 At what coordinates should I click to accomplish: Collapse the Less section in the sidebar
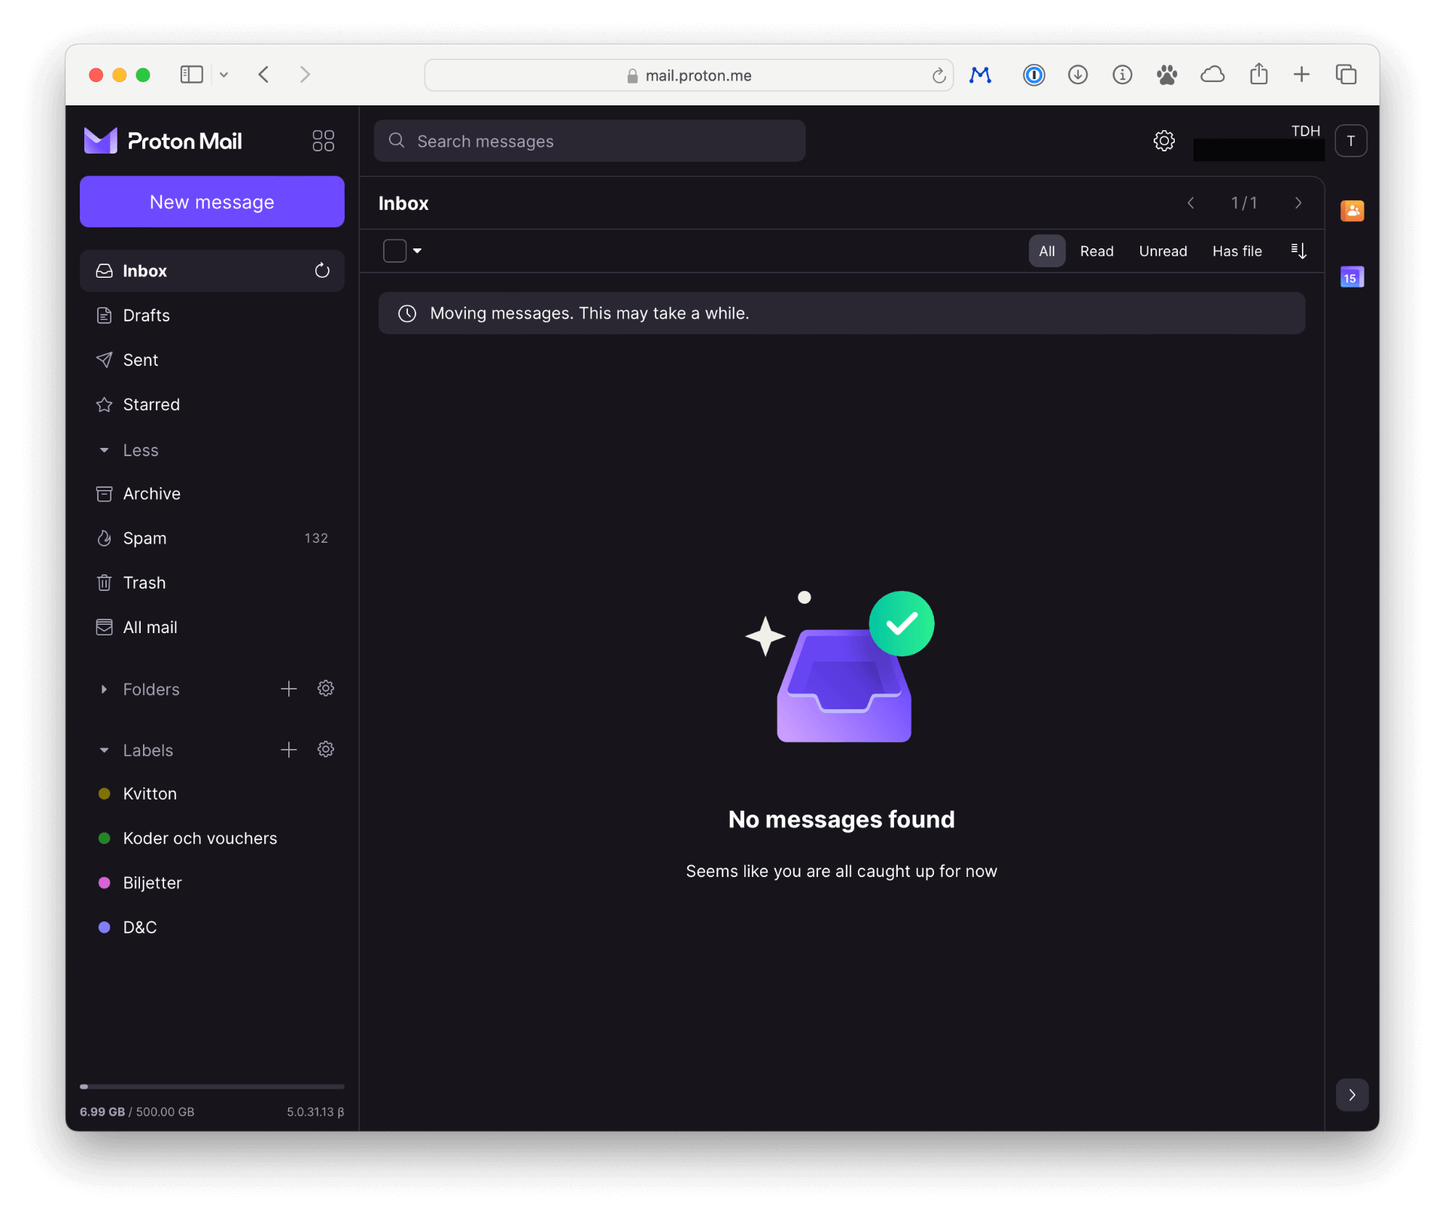pyautogui.click(x=104, y=450)
